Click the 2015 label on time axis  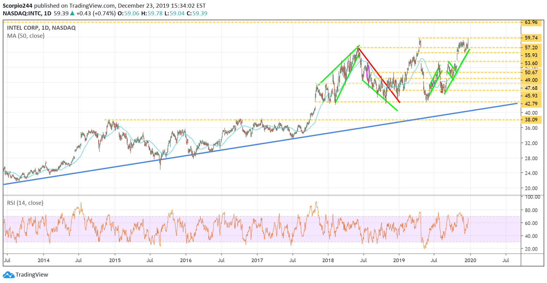115,260
